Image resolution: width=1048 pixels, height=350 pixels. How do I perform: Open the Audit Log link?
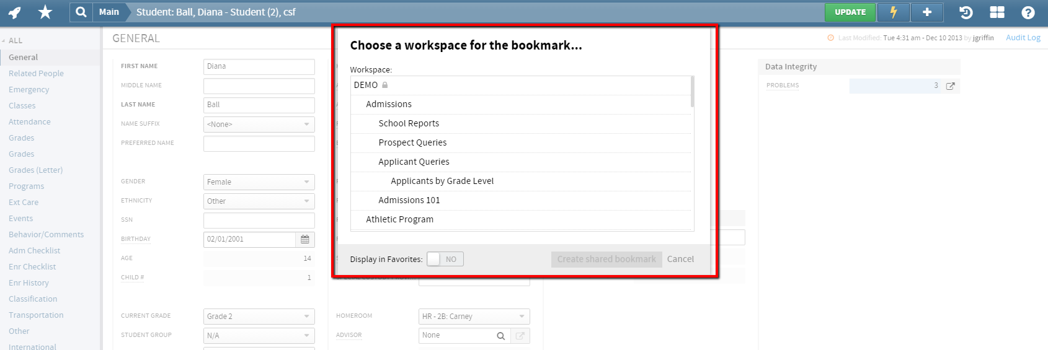click(x=1023, y=38)
